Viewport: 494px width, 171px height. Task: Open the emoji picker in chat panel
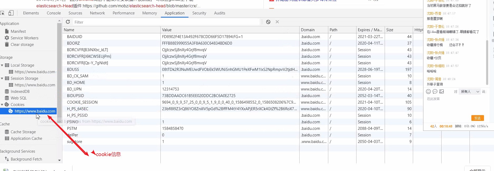coord(428,91)
